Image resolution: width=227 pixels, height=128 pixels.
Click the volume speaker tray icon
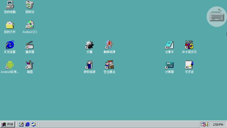click(x=208, y=125)
